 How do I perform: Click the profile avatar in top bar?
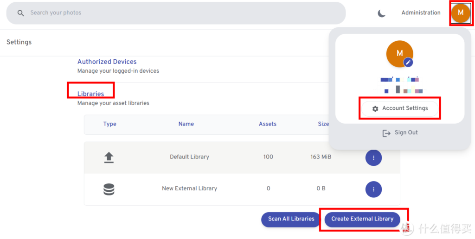click(x=460, y=13)
